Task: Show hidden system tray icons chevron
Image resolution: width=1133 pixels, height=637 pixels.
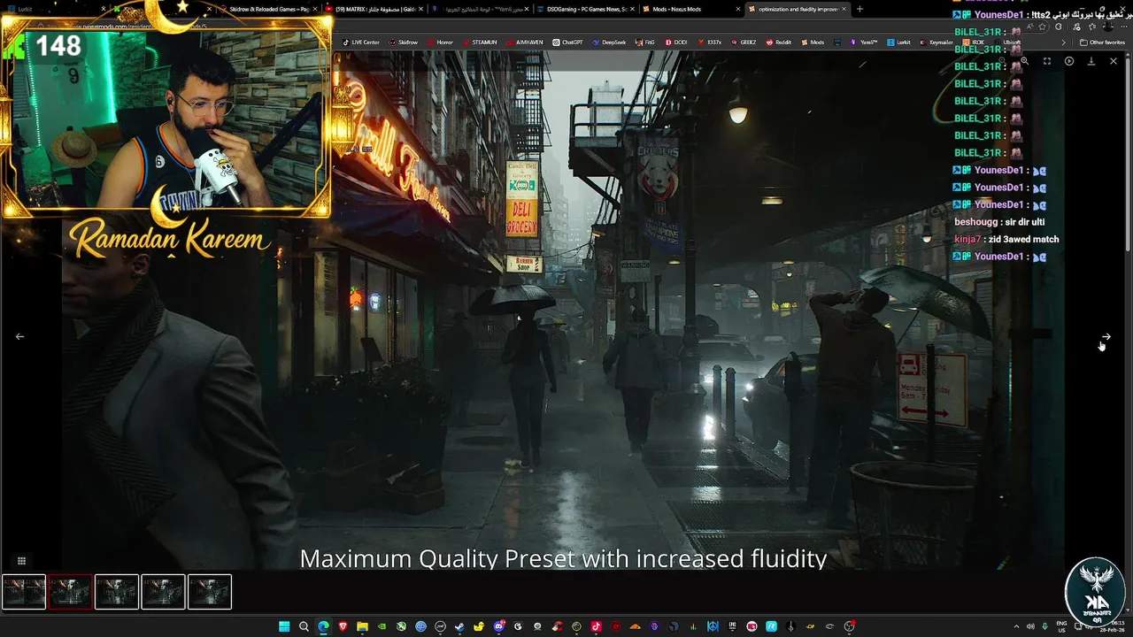Action: pos(1016,626)
